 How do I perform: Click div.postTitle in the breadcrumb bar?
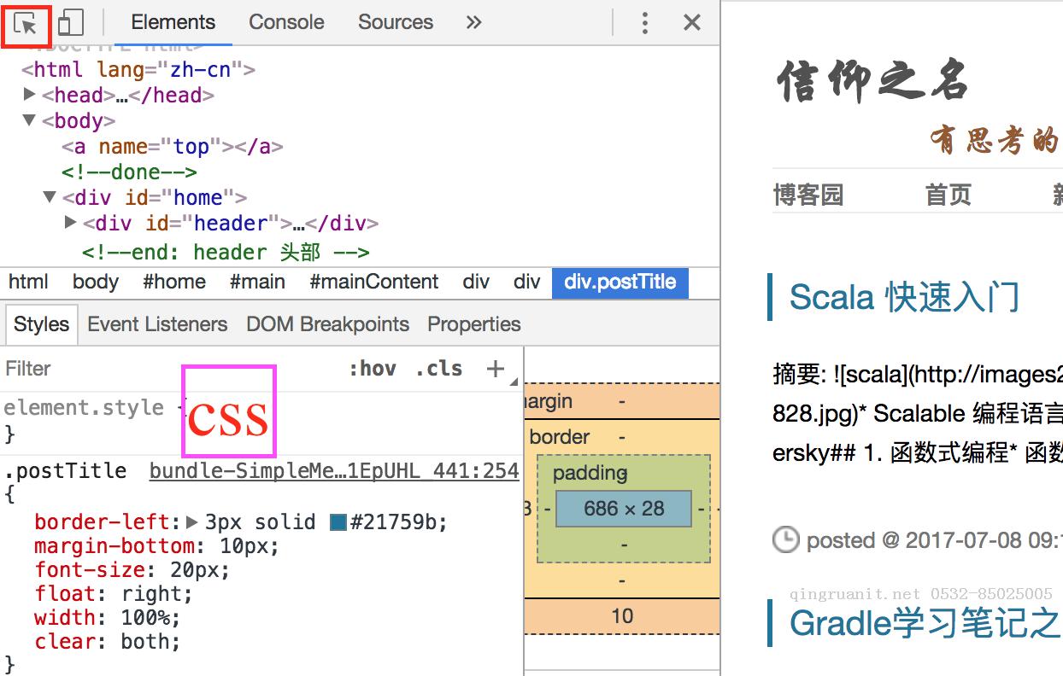[620, 283]
